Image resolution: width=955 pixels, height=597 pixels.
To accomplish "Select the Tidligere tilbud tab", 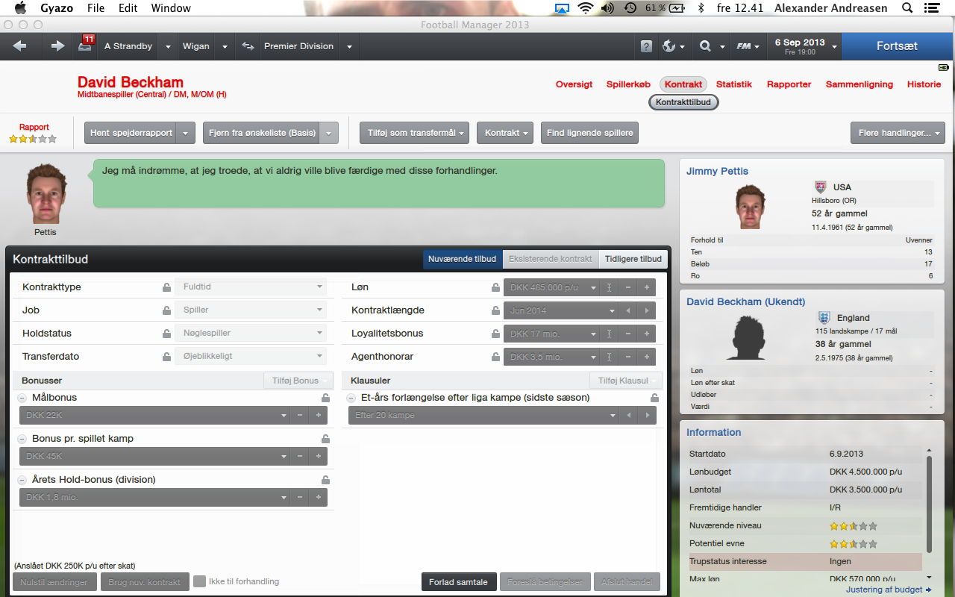I will (633, 259).
